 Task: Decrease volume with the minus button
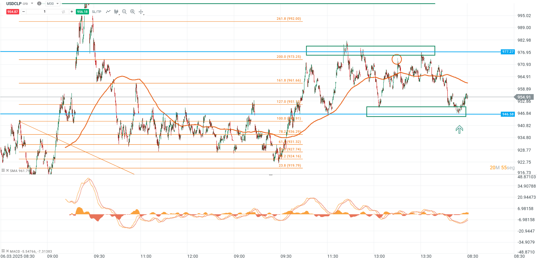(x=23, y=12)
